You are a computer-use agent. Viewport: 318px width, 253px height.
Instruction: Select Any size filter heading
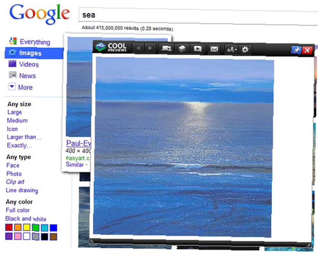click(x=19, y=104)
